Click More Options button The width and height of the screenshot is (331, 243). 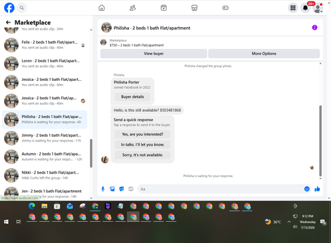(x=264, y=54)
